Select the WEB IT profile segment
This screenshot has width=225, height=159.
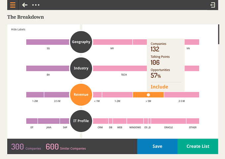tap(120, 121)
